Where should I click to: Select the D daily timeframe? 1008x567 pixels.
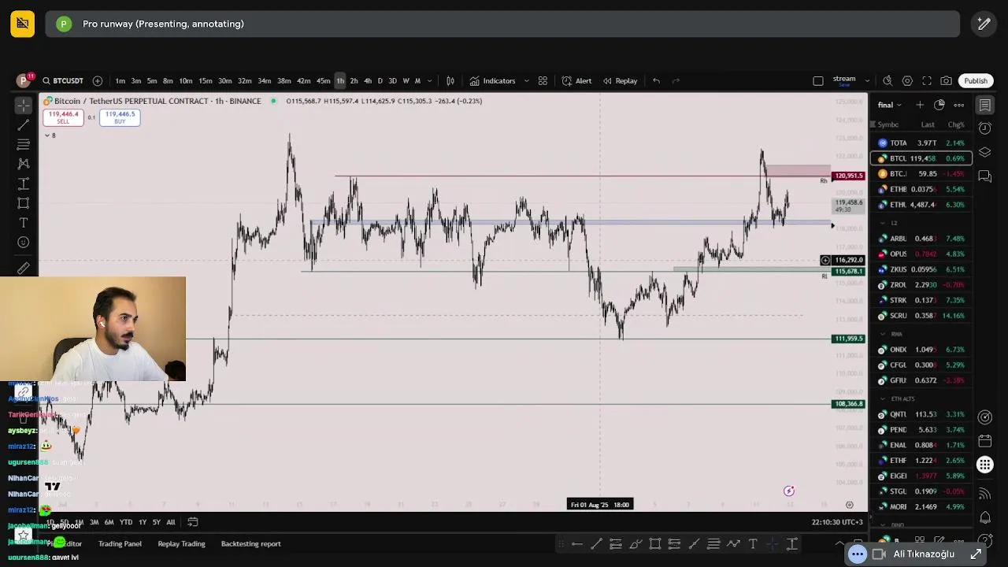point(380,80)
